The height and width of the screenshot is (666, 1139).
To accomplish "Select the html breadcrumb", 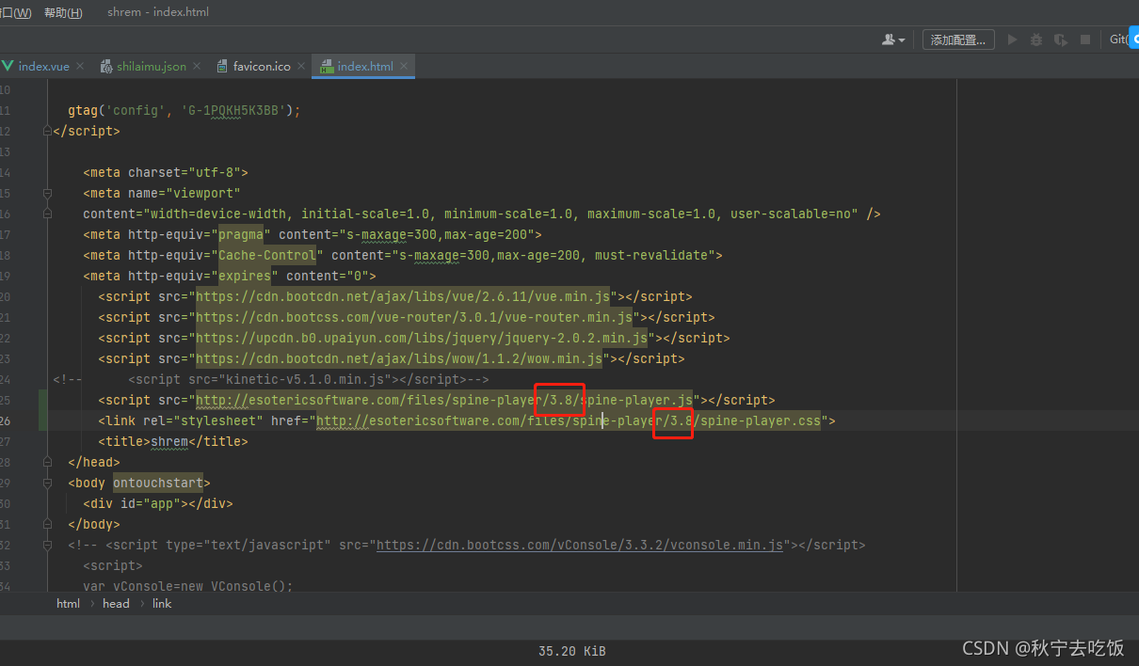I will (x=68, y=604).
